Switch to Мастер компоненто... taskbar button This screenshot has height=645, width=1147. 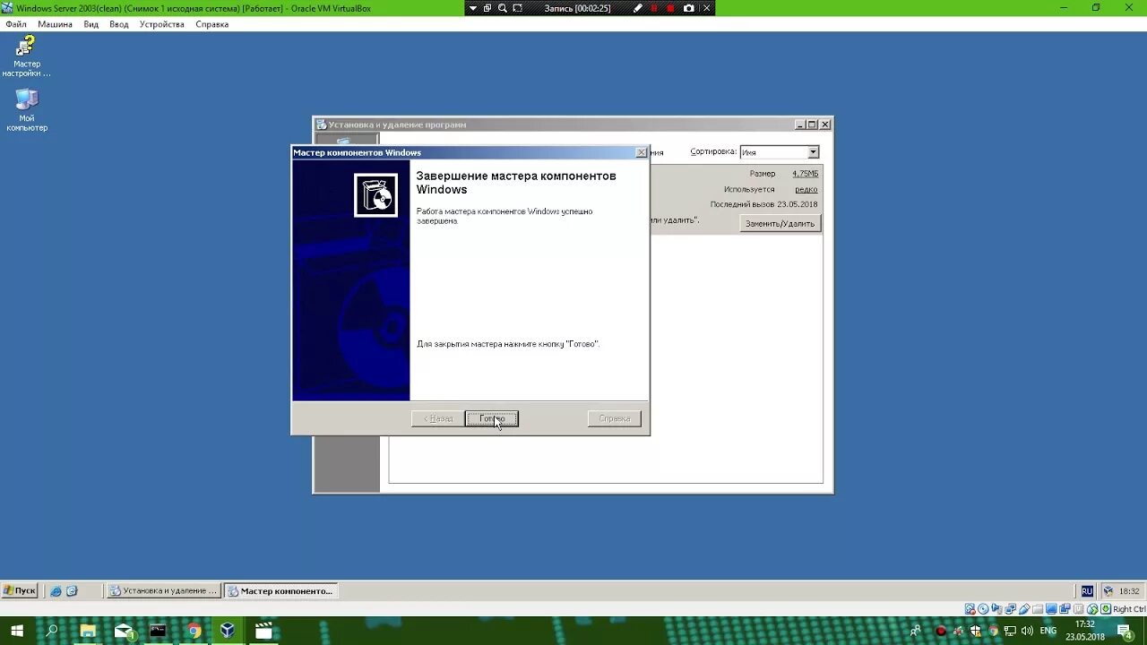coord(281,590)
